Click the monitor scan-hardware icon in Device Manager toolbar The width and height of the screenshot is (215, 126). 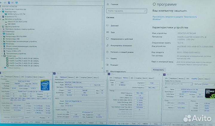coord(17,2)
